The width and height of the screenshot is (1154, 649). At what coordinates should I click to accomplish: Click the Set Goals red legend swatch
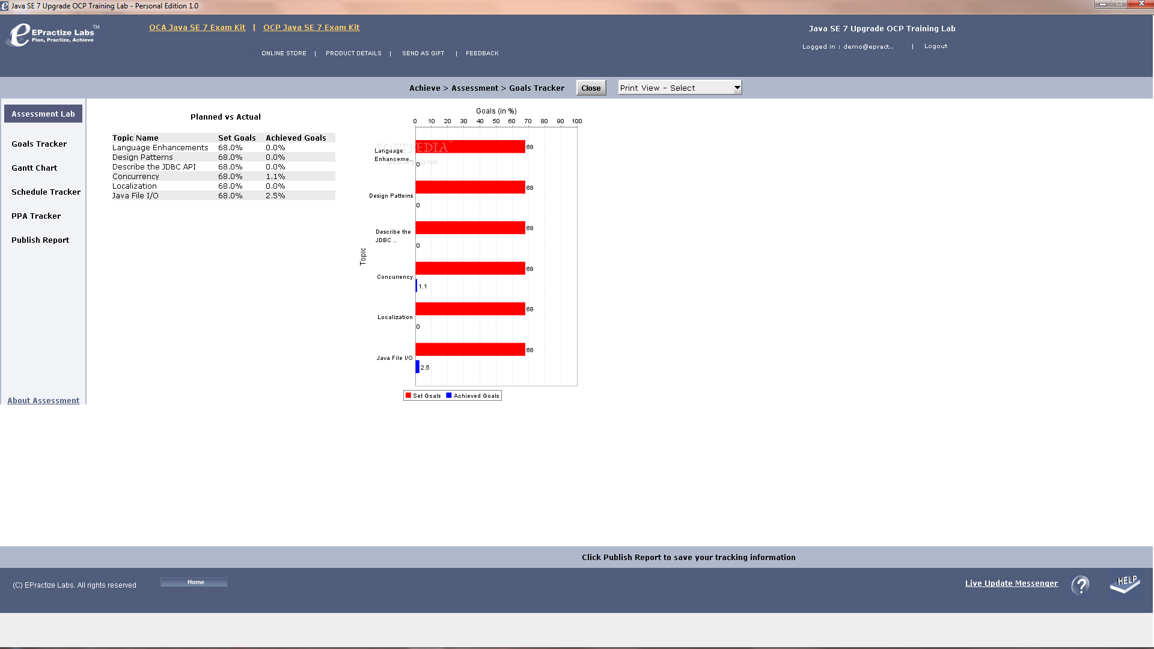(408, 395)
